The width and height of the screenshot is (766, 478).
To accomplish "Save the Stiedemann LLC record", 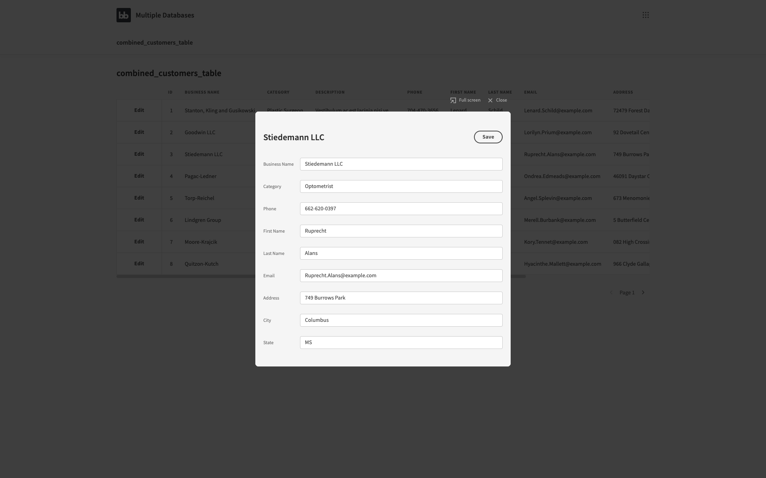I will [488, 137].
